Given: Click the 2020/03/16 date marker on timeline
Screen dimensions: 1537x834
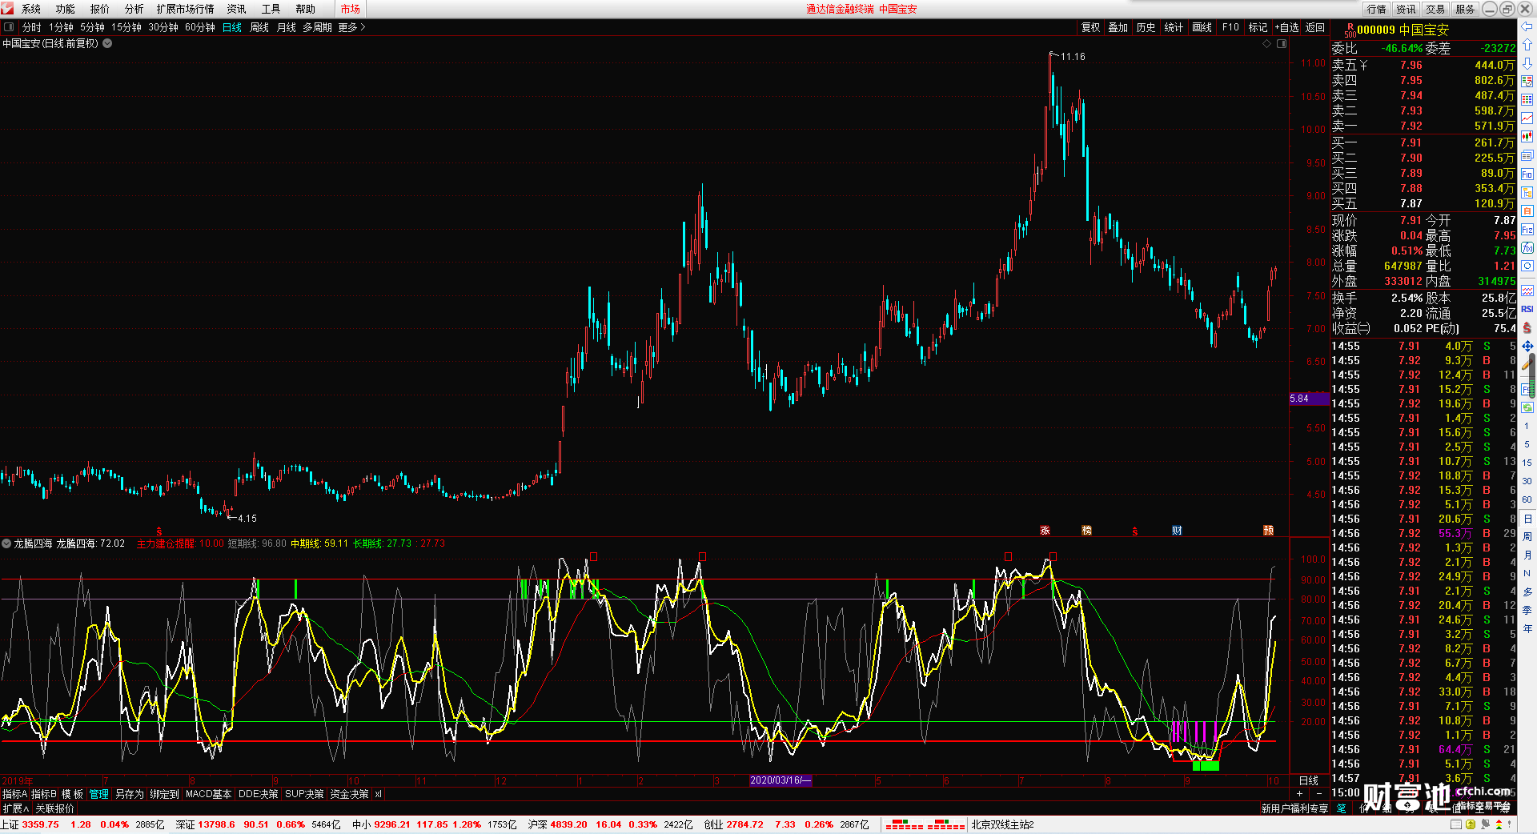Looking at the screenshot, I should point(781,780).
